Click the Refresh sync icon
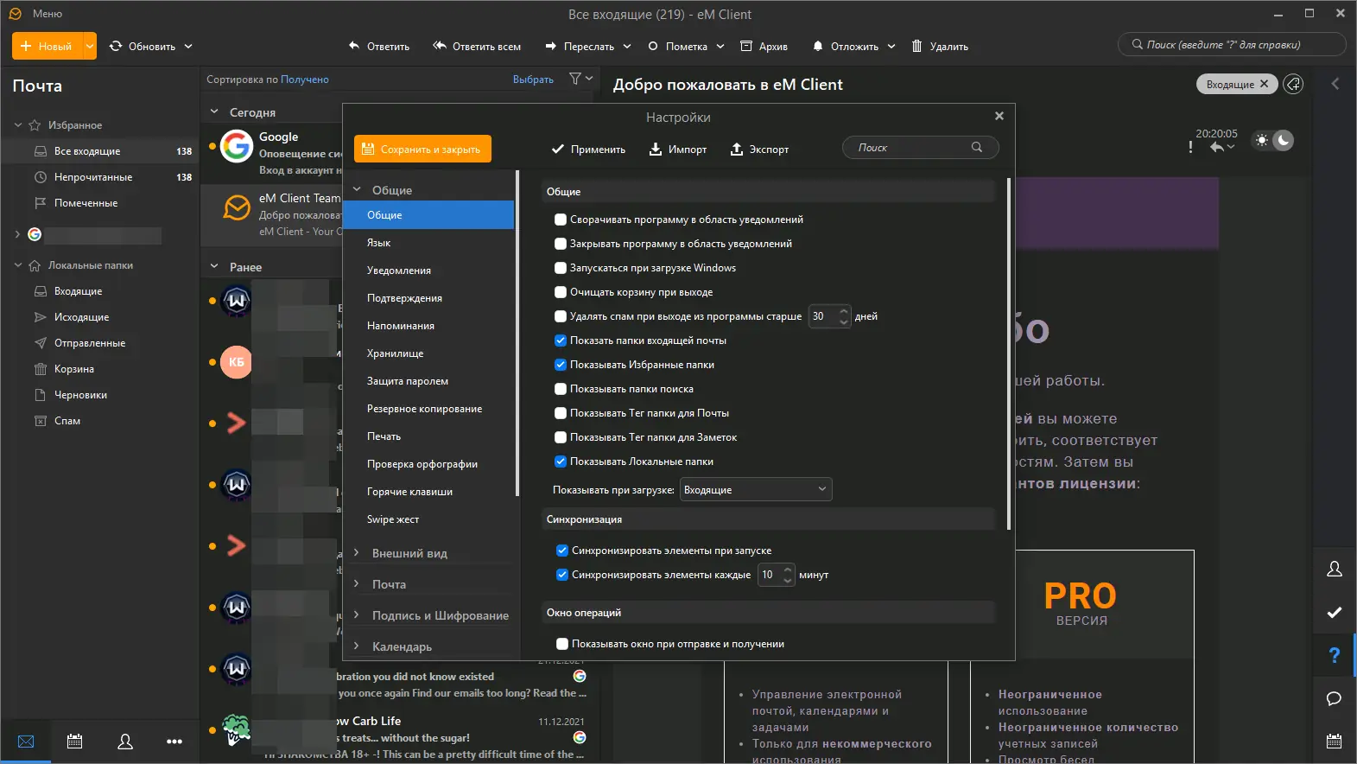Viewport: 1357px width, 764px height. tap(116, 46)
